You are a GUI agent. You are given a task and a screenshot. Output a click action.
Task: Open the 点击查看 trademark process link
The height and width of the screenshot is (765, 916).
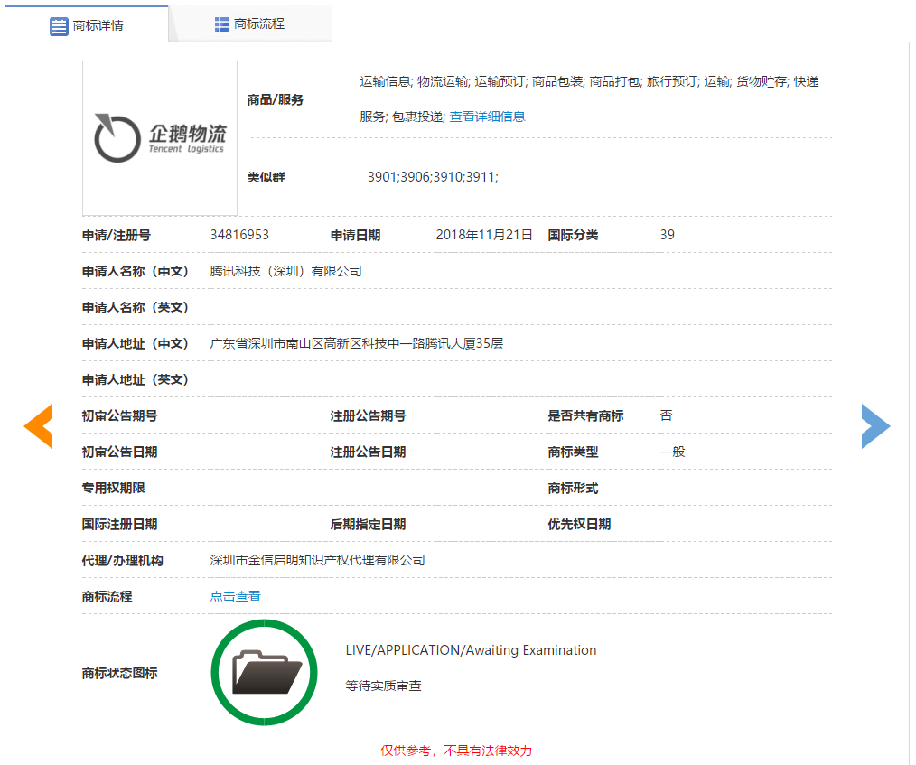pyautogui.click(x=236, y=596)
